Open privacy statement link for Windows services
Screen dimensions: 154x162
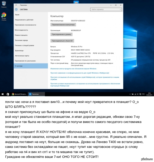click(80, 73)
